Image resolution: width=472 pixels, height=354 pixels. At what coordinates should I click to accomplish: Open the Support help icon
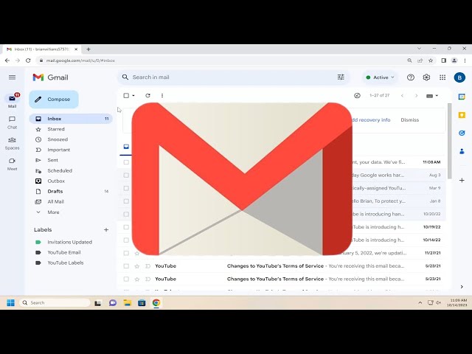(x=411, y=77)
